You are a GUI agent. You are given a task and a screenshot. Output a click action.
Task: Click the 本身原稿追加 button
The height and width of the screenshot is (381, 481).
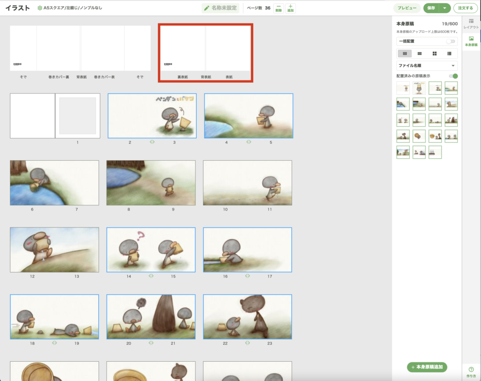(427, 367)
